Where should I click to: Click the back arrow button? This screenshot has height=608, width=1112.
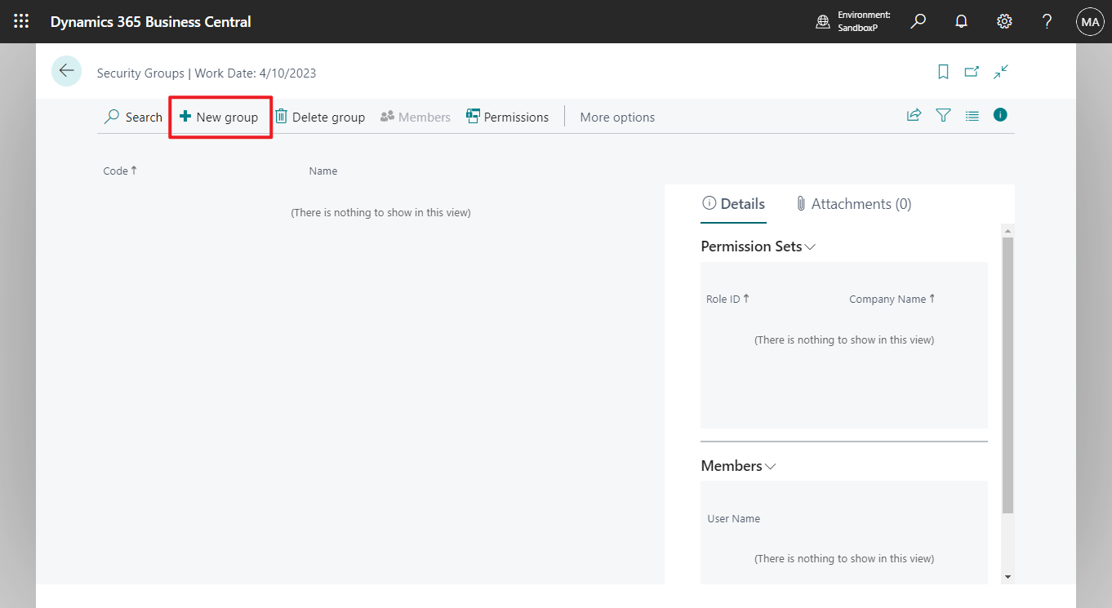point(66,72)
